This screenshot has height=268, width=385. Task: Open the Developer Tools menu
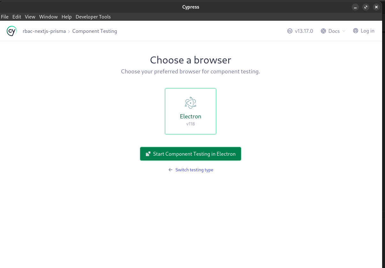(x=93, y=17)
